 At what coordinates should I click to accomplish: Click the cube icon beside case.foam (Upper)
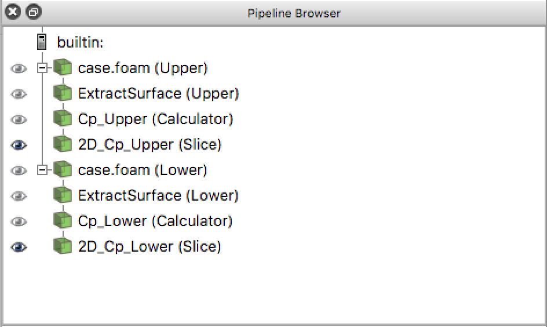click(x=63, y=68)
